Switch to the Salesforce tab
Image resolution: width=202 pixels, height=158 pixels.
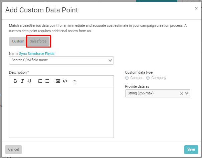click(x=38, y=41)
